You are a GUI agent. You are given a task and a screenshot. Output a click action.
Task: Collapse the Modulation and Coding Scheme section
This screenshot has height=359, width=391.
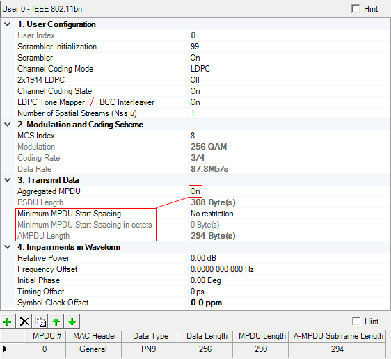coord(8,124)
